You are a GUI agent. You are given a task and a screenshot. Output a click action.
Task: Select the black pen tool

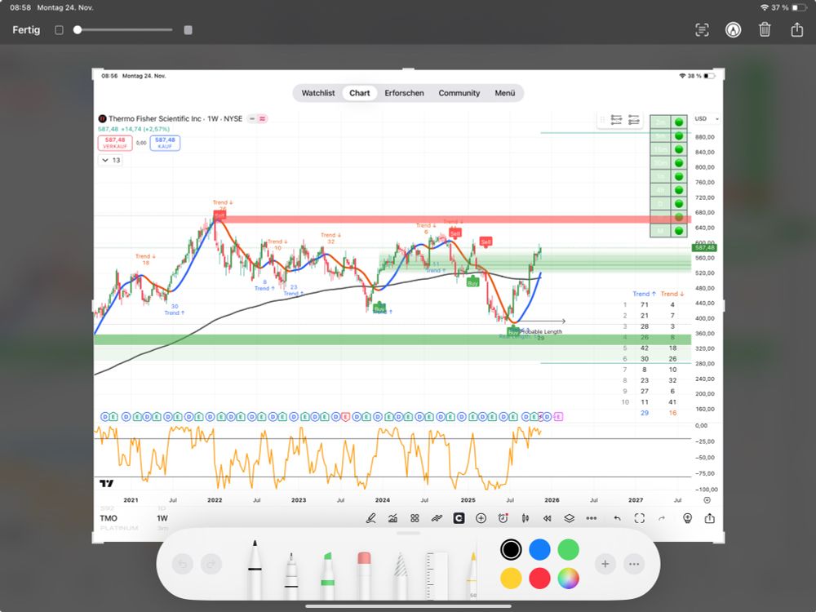pyautogui.click(x=255, y=569)
